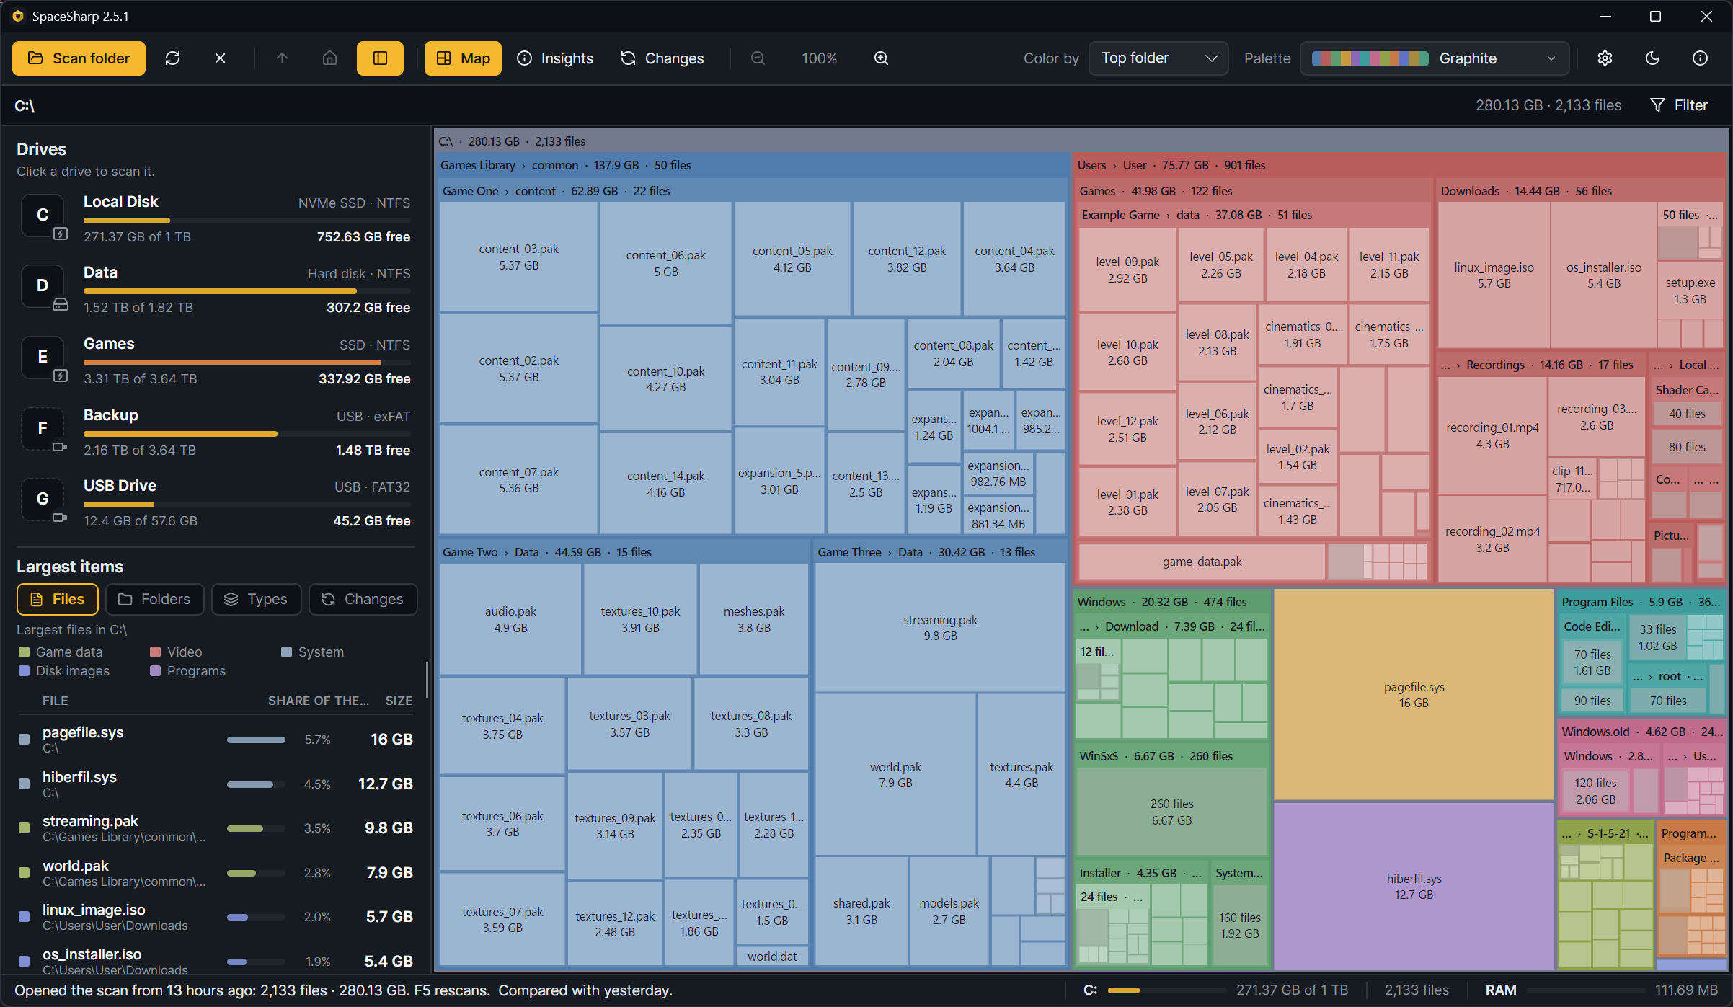Select Files tab in Largest items
This screenshot has width=1733, height=1007.
coord(58,599)
